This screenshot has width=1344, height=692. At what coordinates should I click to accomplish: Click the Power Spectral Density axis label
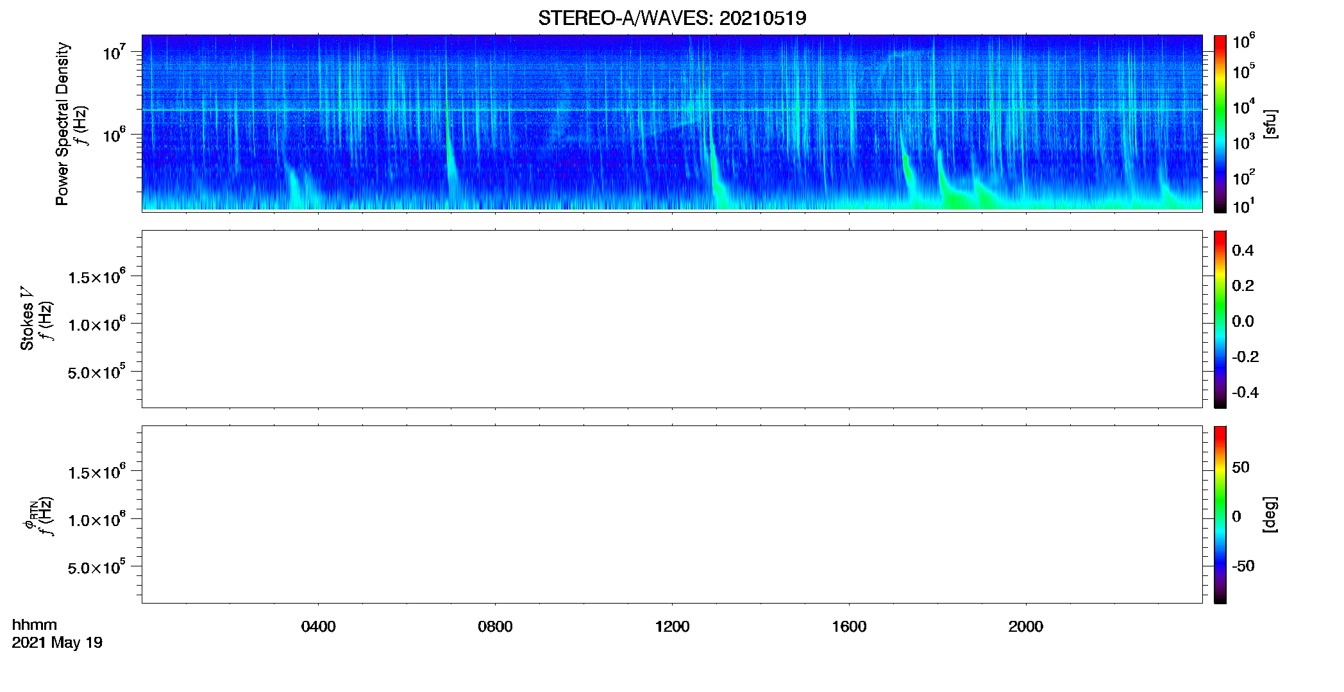[62, 124]
